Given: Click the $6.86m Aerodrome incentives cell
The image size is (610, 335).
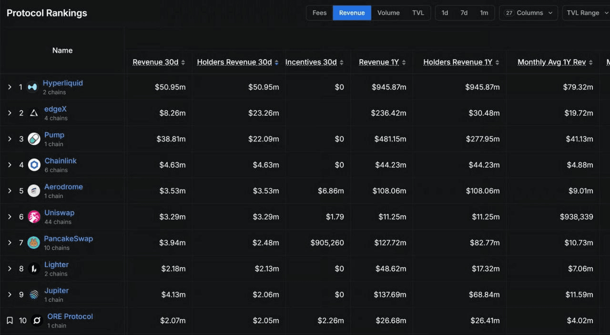Looking at the screenshot, I should tap(331, 191).
